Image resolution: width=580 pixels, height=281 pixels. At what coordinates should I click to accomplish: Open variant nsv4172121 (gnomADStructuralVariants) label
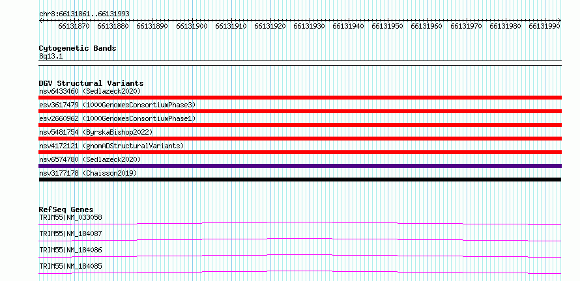pyautogui.click(x=111, y=146)
